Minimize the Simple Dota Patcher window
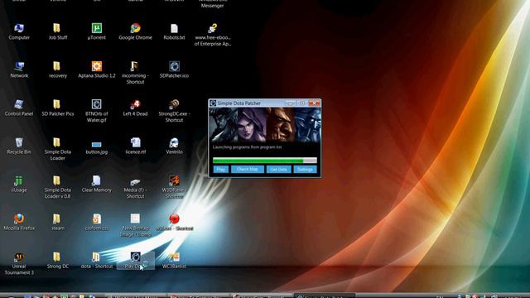 click(x=291, y=103)
